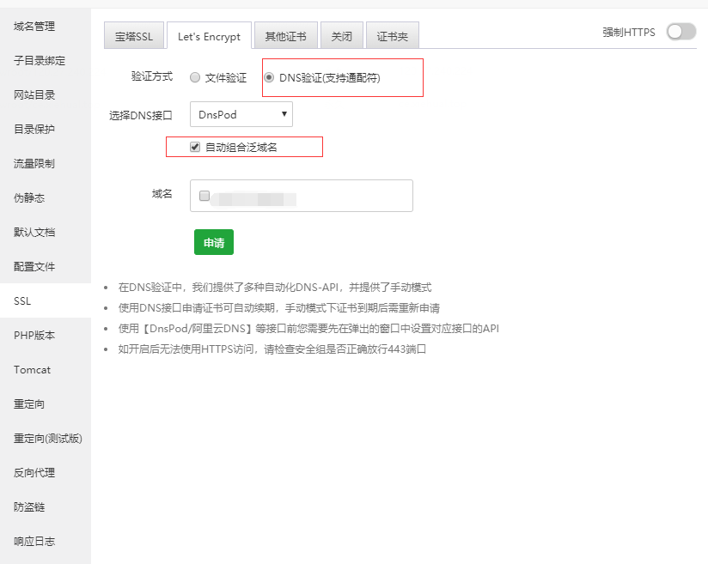
Task: Check the domain name checkbox
Action: tap(204, 196)
